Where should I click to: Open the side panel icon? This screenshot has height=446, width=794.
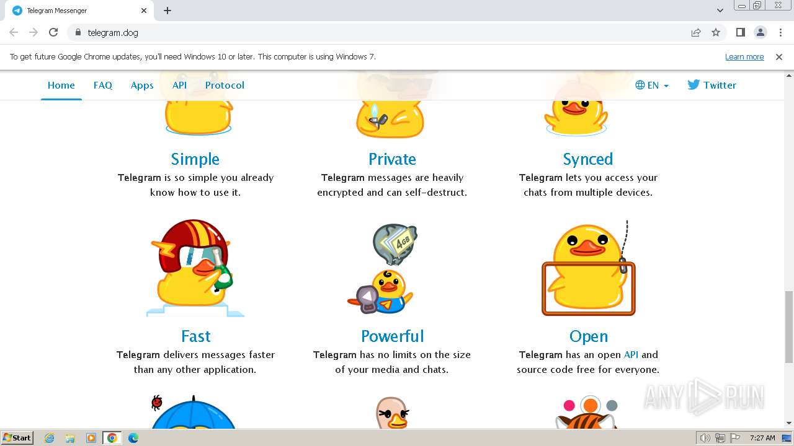click(x=740, y=32)
